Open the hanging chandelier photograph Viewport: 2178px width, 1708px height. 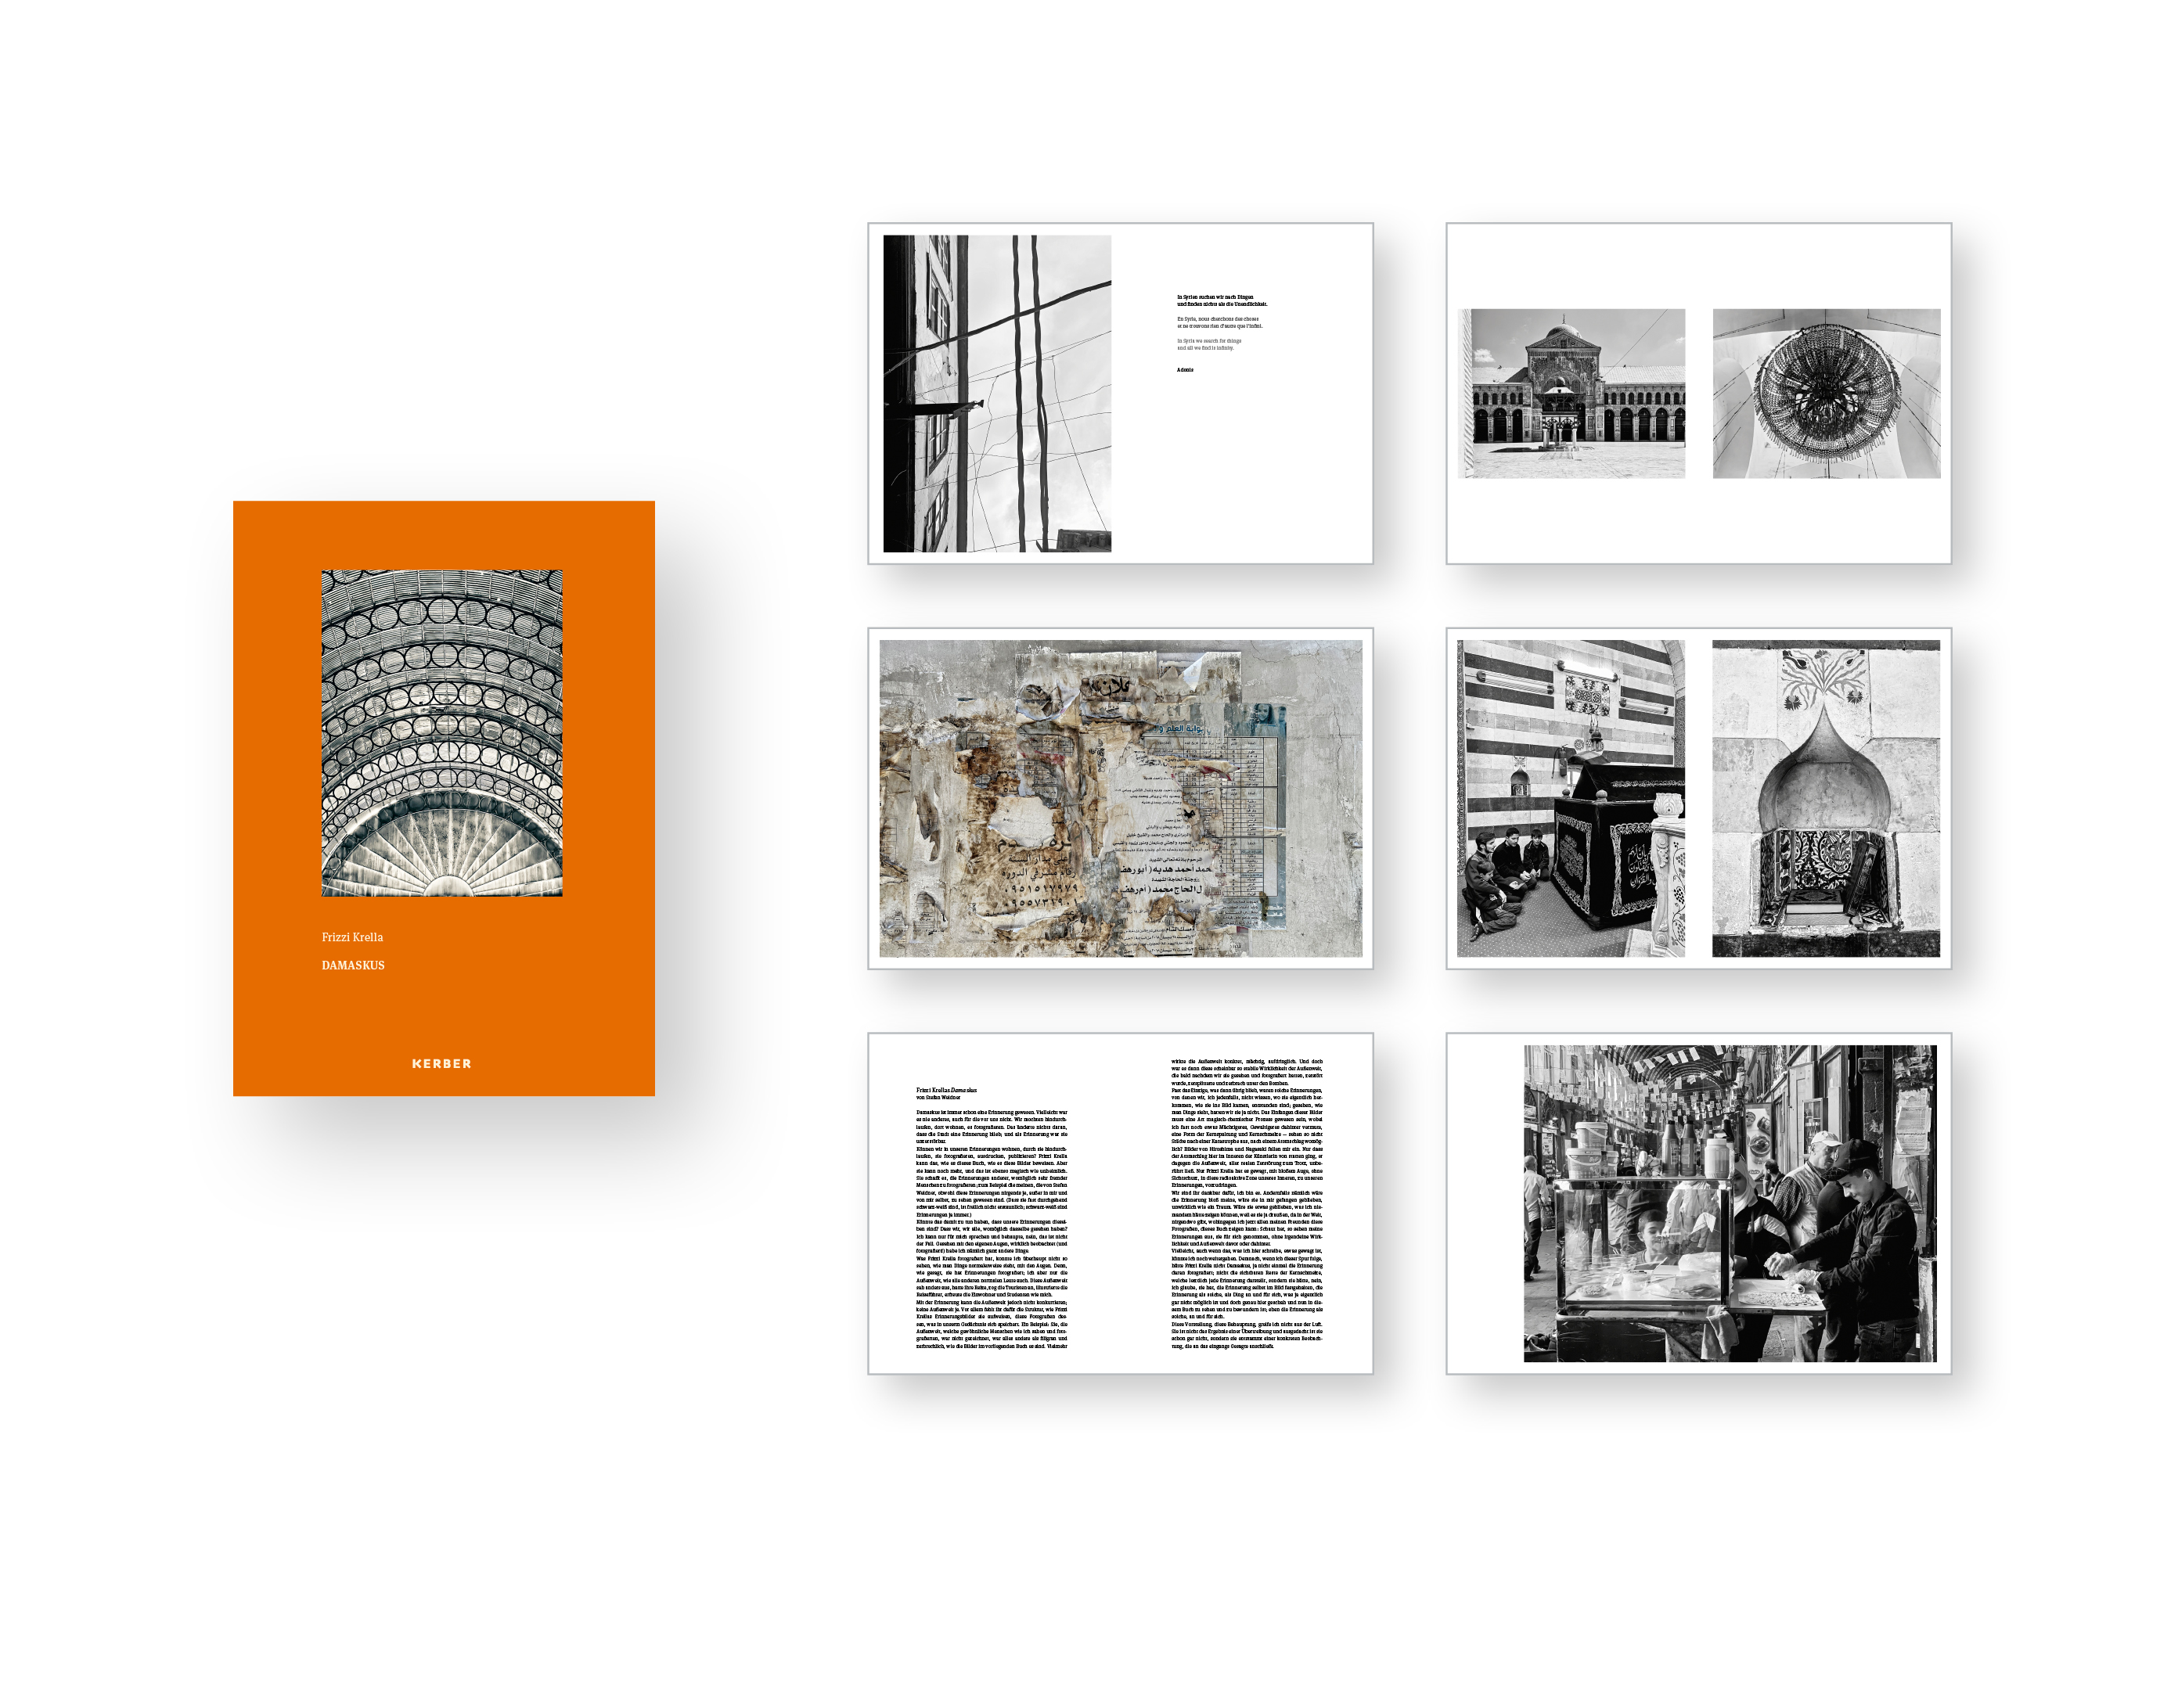(1825, 393)
